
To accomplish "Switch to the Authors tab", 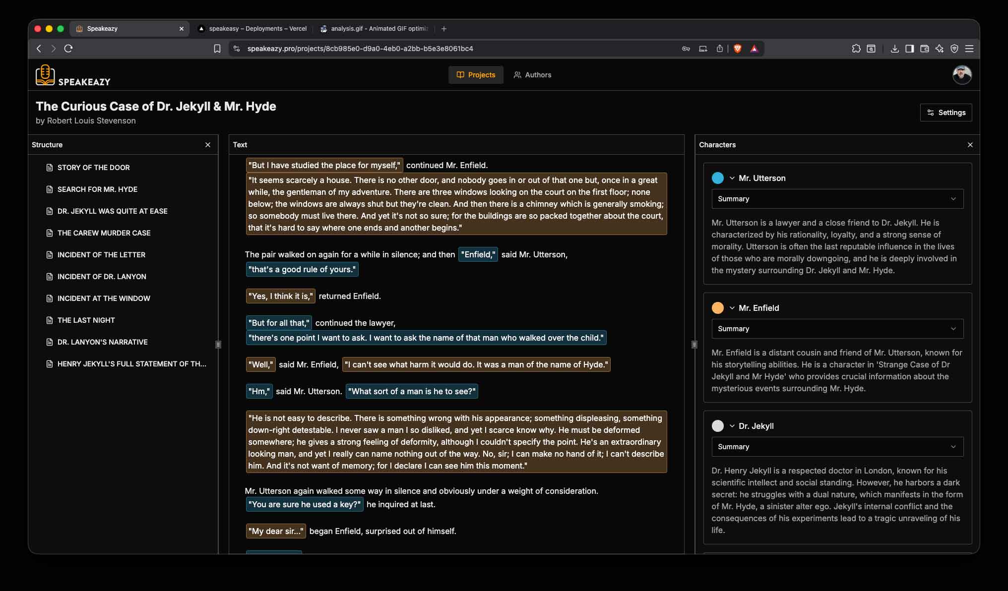I will 532,75.
